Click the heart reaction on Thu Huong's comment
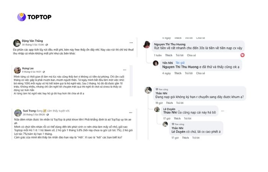268x172 pixels. pyautogui.click(x=242, y=55)
